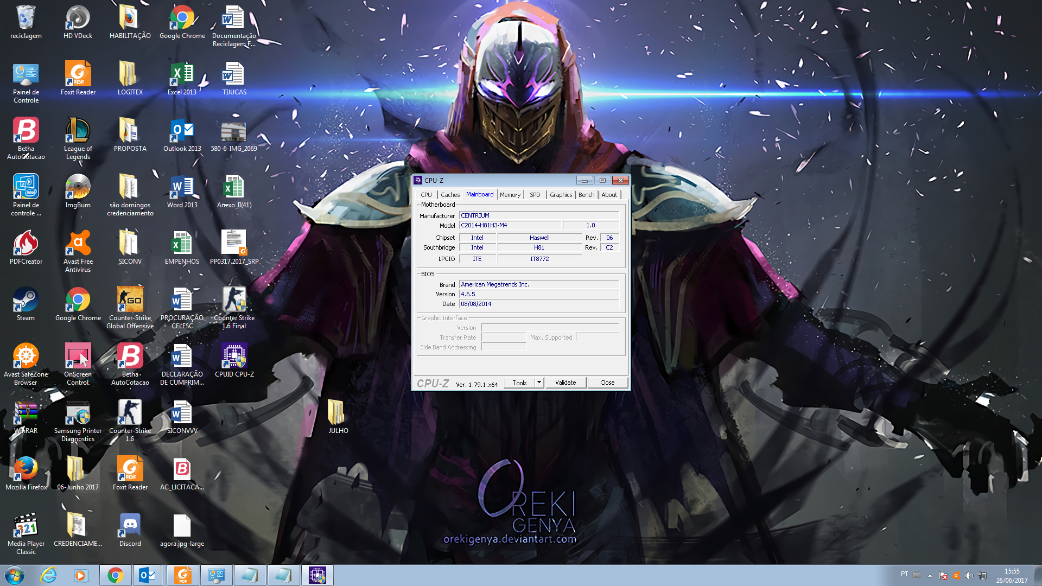
Task: Open Discord desktop shortcut
Action: tap(130, 529)
